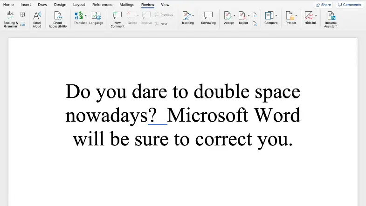The width and height of the screenshot is (366, 206).
Task: Show the Word Count icon
Action: (22, 24)
